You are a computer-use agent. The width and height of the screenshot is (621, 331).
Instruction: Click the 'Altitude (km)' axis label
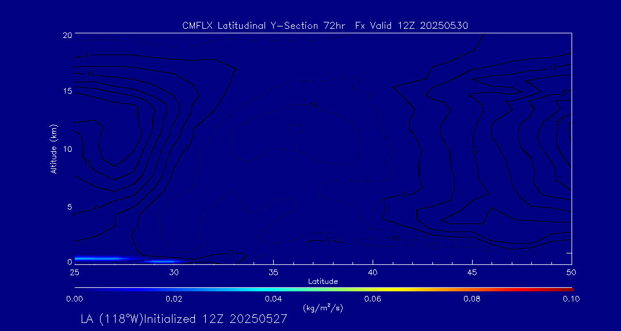click(54, 149)
